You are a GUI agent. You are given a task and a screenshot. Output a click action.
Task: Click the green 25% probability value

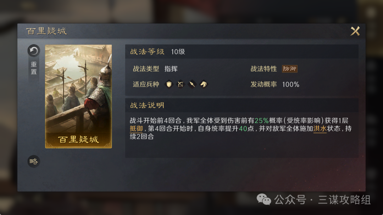pos(262,121)
